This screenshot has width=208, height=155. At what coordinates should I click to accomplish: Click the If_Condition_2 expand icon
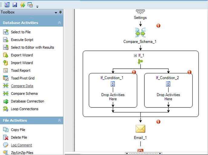point(168,84)
